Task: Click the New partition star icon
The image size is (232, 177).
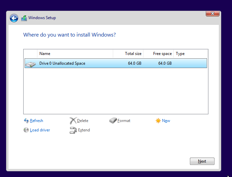Action: pos(158,121)
